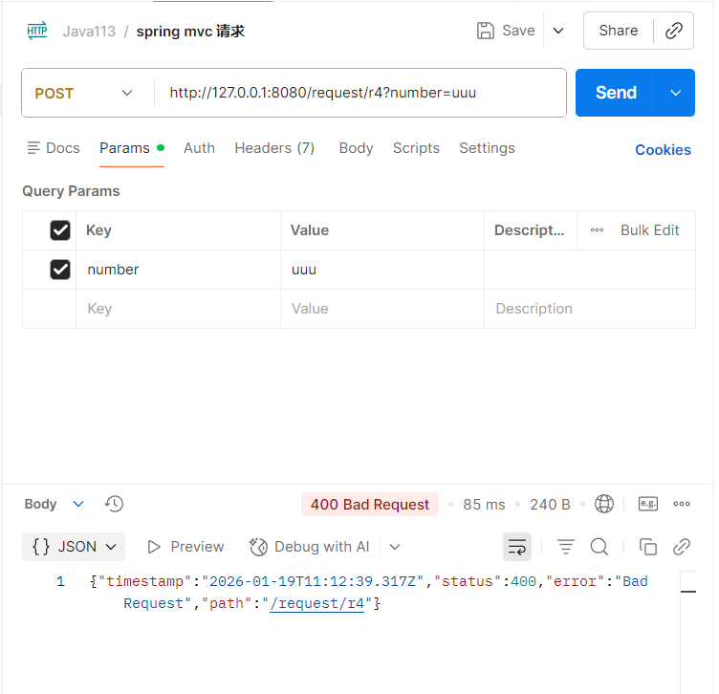Click request name spring mvc 请求
The height and width of the screenshot is (694, 719).
[190, 32]
